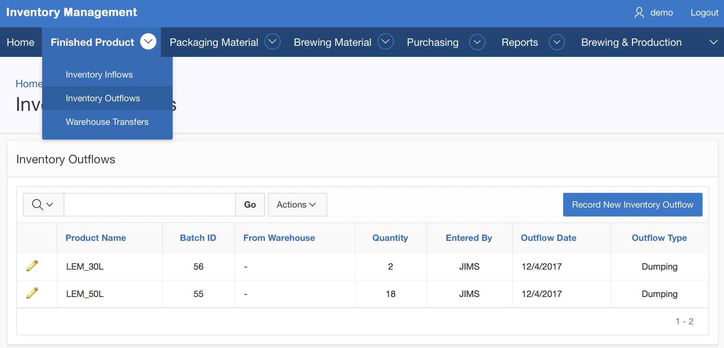This screenshot has height=348, width=724.
Task: Click the Logout link
Action: [x=704, y=13]
